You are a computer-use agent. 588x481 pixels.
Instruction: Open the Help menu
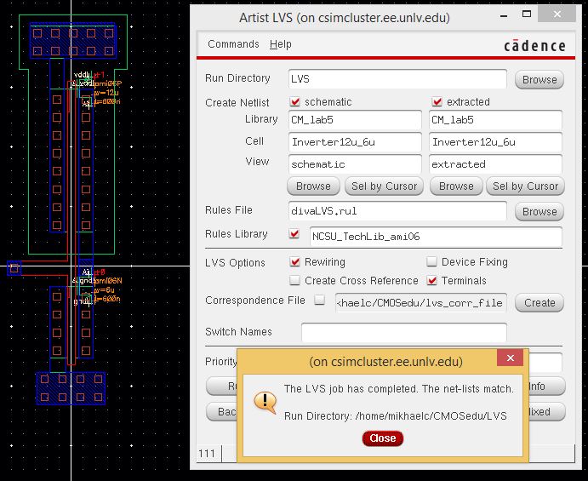click(280, 44)
